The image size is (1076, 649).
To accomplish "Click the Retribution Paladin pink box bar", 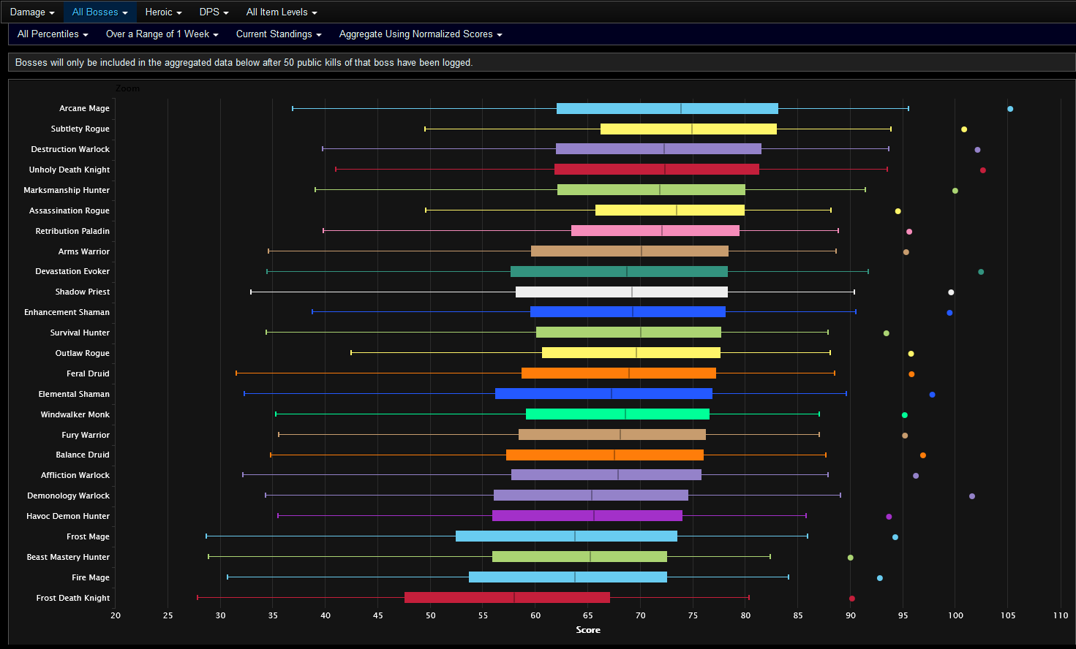I will (655, 231).
